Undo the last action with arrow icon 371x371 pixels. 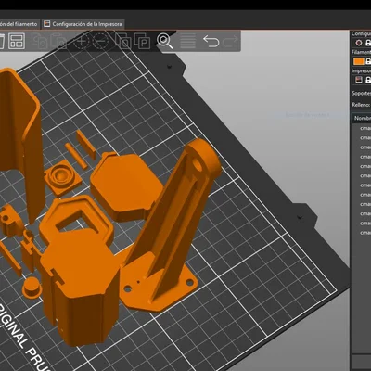[x=211, y=41]
